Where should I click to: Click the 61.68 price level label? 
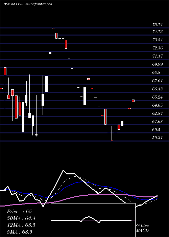[158, 122]
